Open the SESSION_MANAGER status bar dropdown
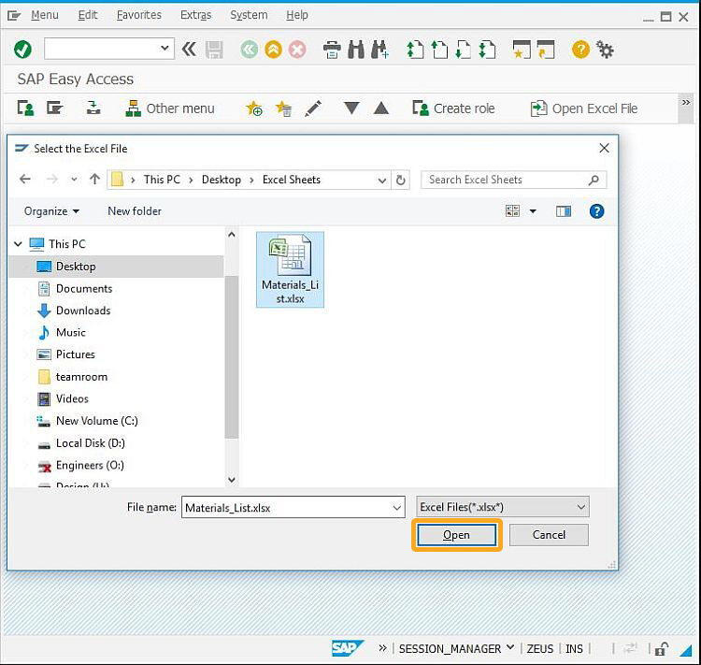This screenshot has width=701, height=665. click(x=510, y=647)
